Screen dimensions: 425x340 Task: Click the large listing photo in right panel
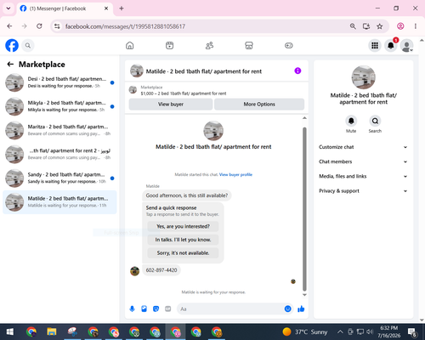[363, 77]
